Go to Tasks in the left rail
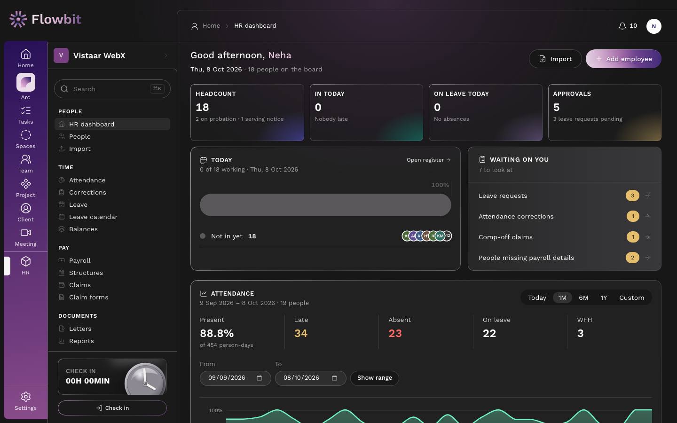This screenshot has height=423, width=677. (25, 115)
